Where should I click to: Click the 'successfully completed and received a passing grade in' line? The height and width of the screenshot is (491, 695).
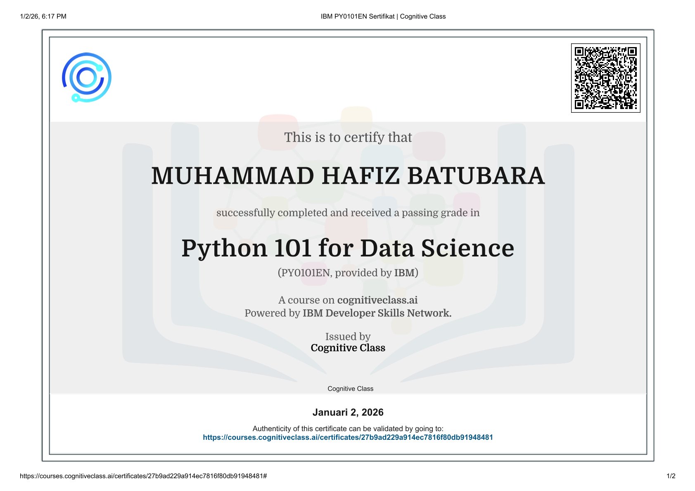(348, 213)
